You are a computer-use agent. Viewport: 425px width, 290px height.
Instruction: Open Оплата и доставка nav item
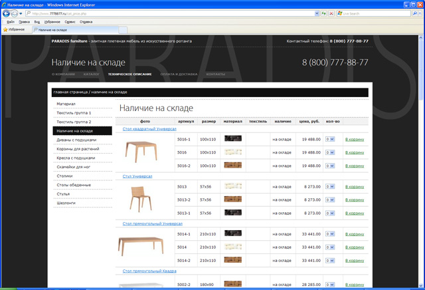[x=179, y=74]
